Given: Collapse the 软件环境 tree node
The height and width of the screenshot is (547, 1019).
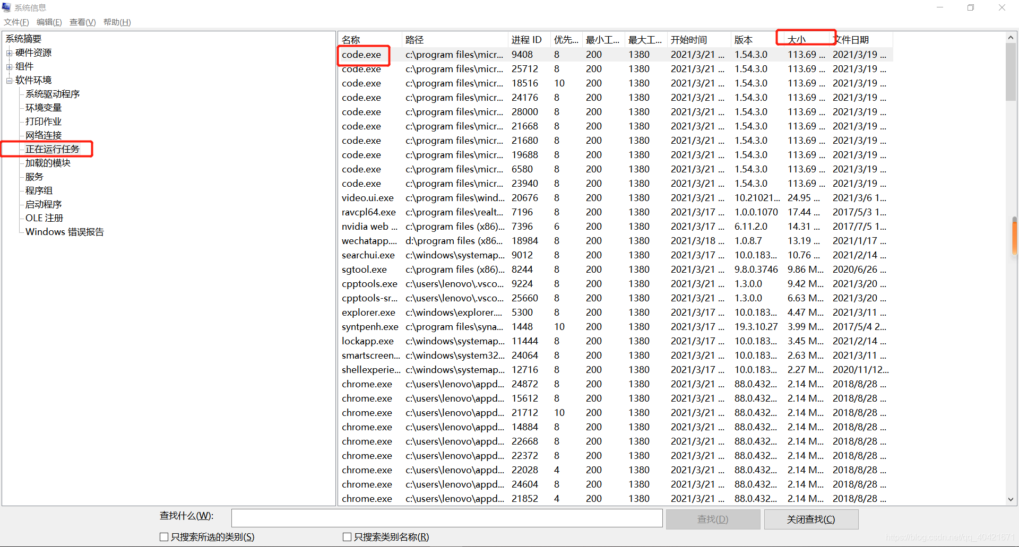Looking at the screenshot, I should click(10, 80).
